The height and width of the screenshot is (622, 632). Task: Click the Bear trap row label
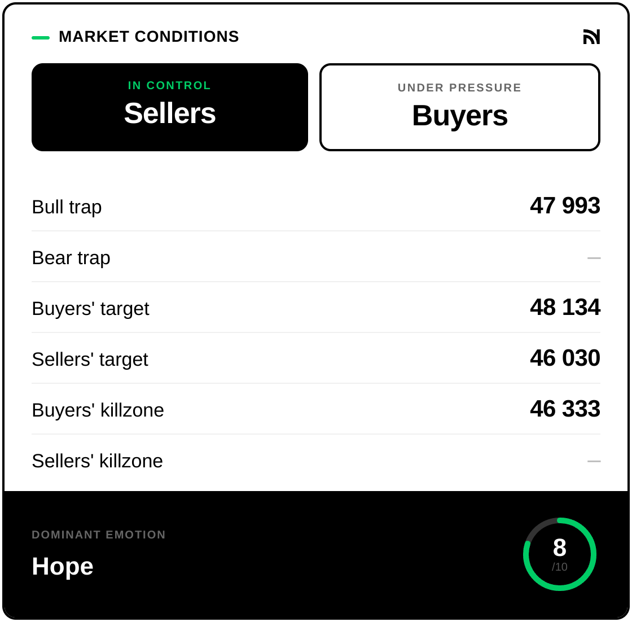tap(71, 258)
